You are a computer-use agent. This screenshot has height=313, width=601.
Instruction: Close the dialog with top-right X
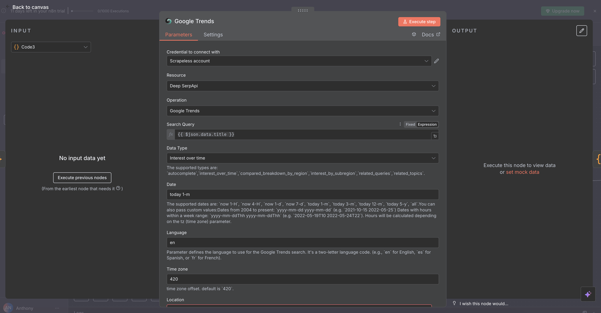(595, 11)
